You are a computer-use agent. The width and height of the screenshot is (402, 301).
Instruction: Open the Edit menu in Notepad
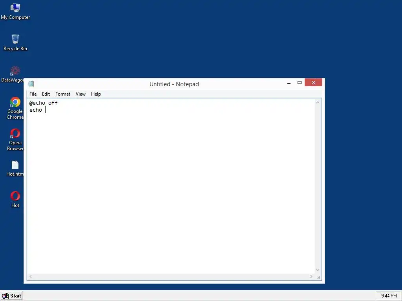point(46,94)
